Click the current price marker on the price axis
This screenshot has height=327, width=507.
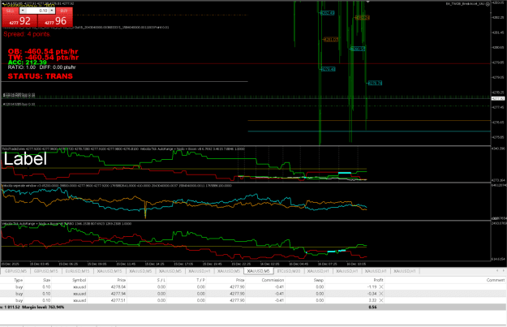click(x=497, y=98)
